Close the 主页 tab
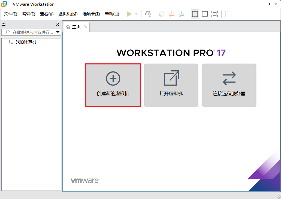The height and width of the screenshot is (199, 281). [86, 27]
